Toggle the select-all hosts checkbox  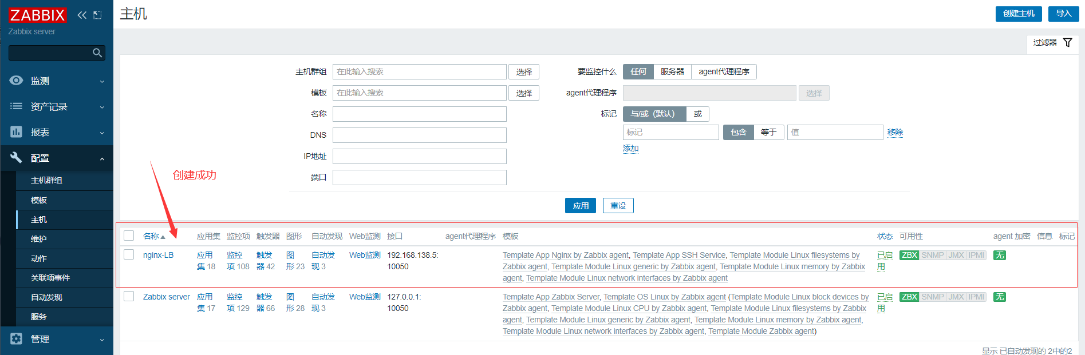pyautogui.click(x=129, y=236)
